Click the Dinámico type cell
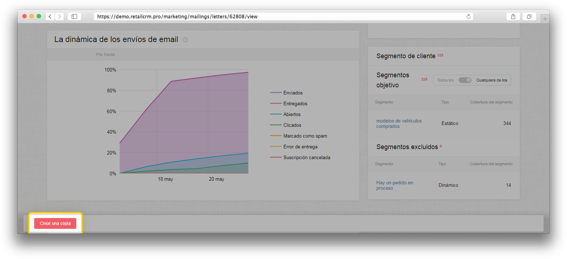567x259 pixels. point(448,185)
